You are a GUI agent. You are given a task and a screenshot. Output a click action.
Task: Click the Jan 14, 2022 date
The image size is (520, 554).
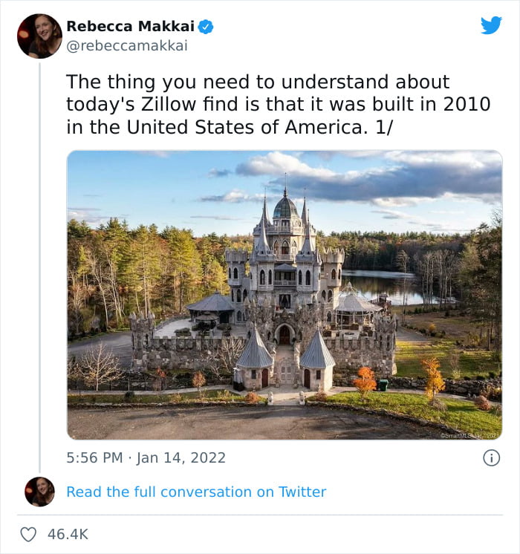(181, 458)
